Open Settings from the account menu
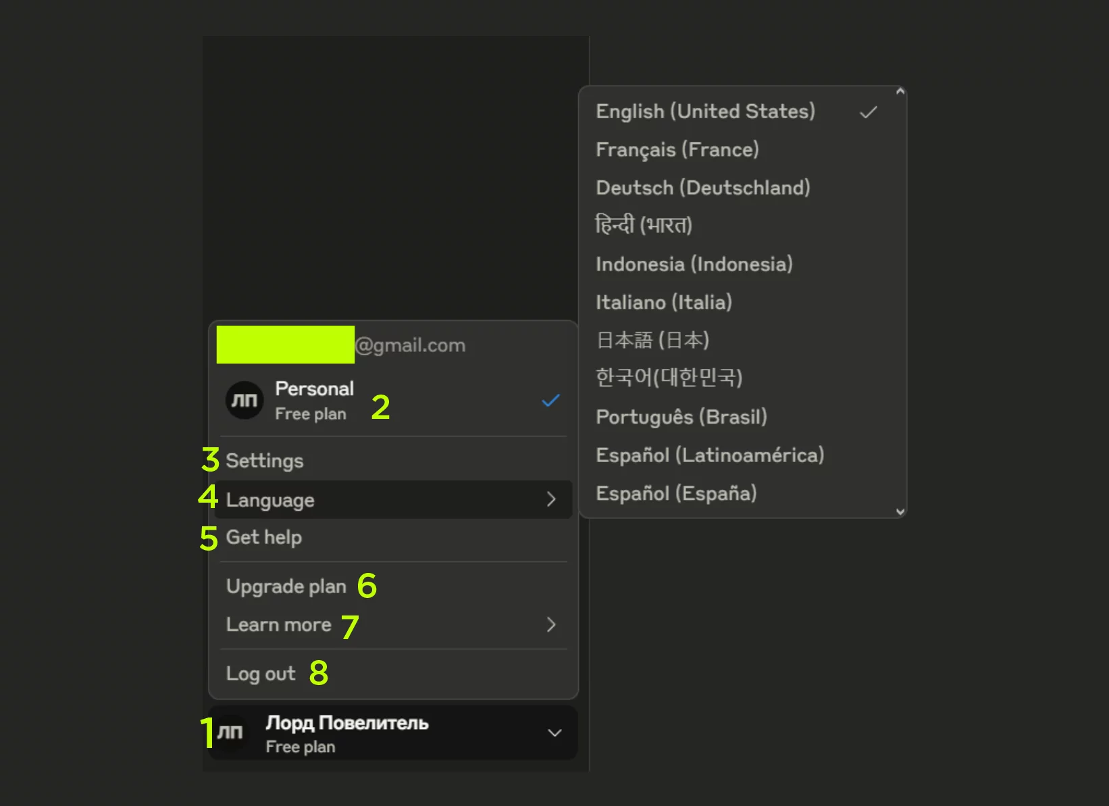The width and height of the screenshot is (1109, 806). pos(265,461)
